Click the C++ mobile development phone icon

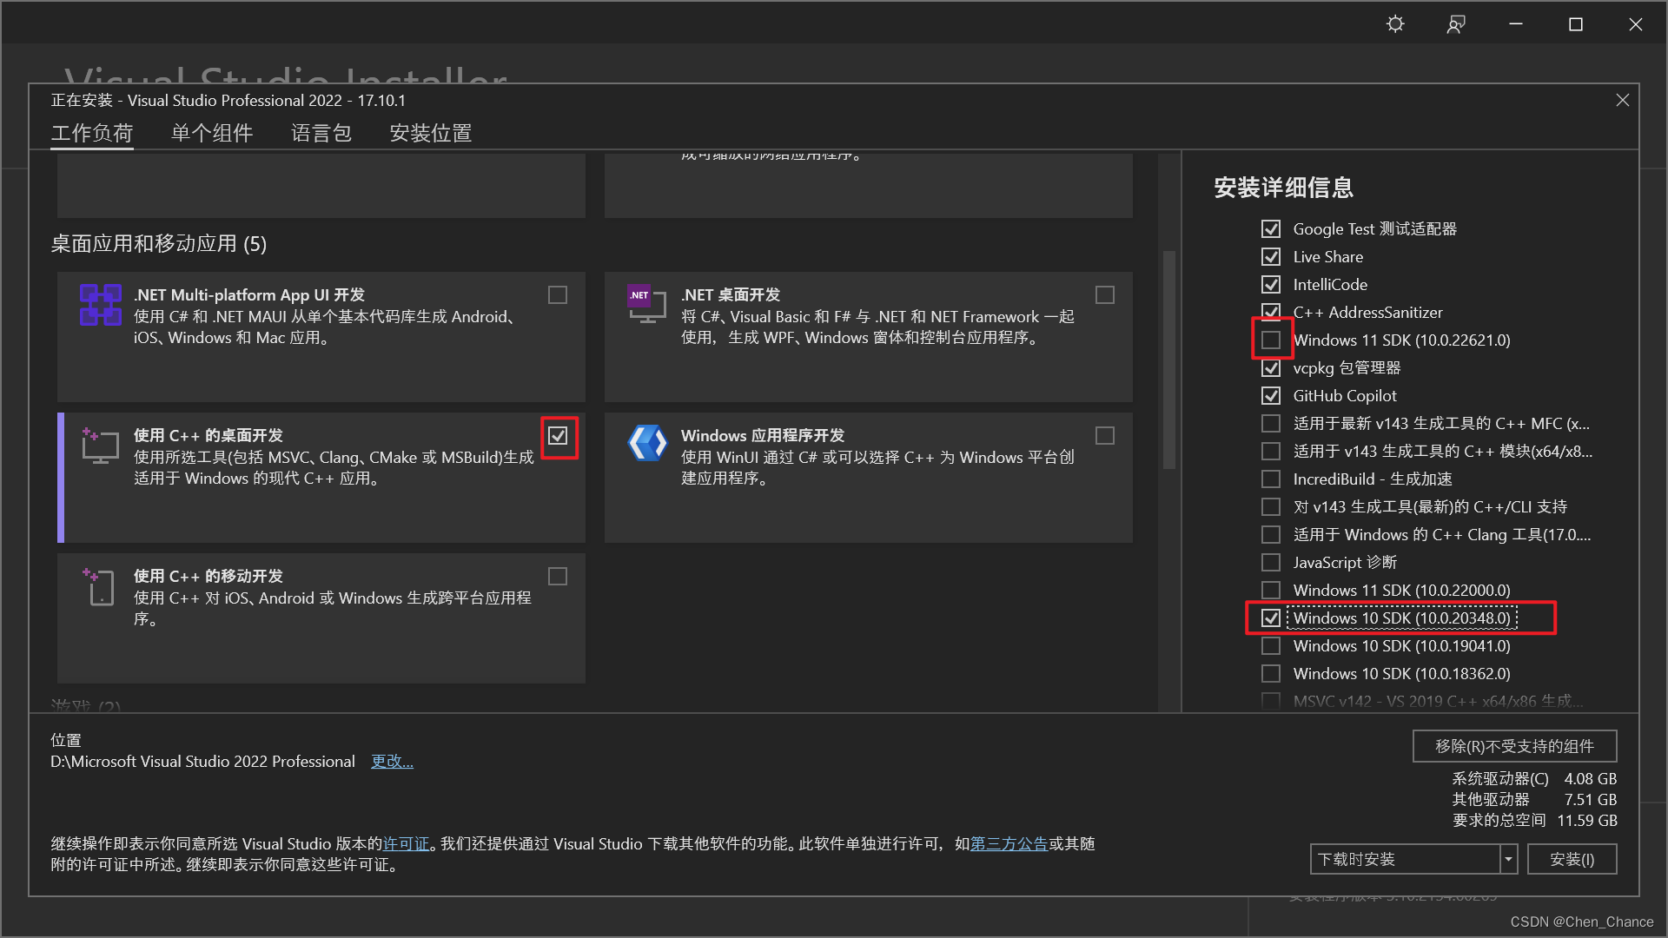pyautogui.click(x=99, y=586)
